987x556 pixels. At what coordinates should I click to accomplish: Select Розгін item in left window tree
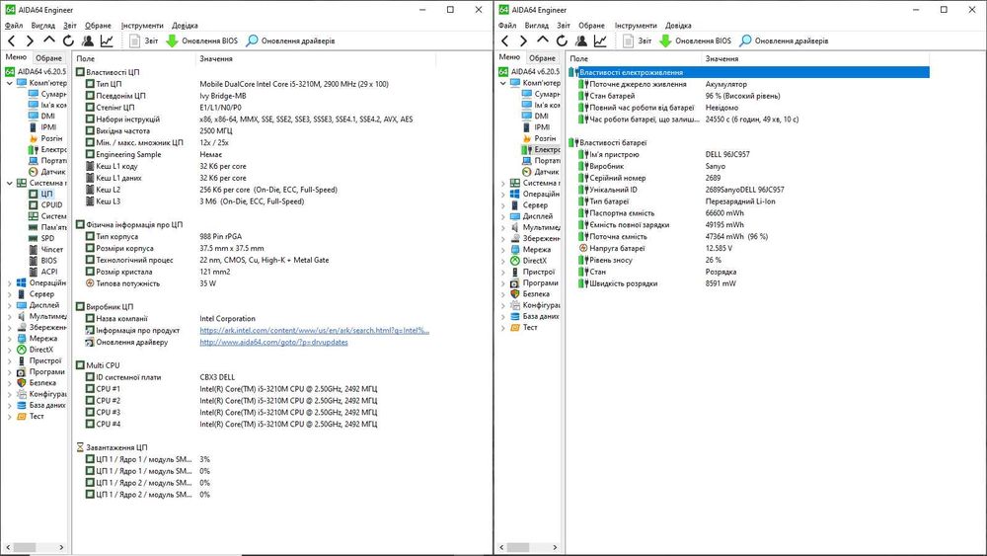tap(51, 138)
